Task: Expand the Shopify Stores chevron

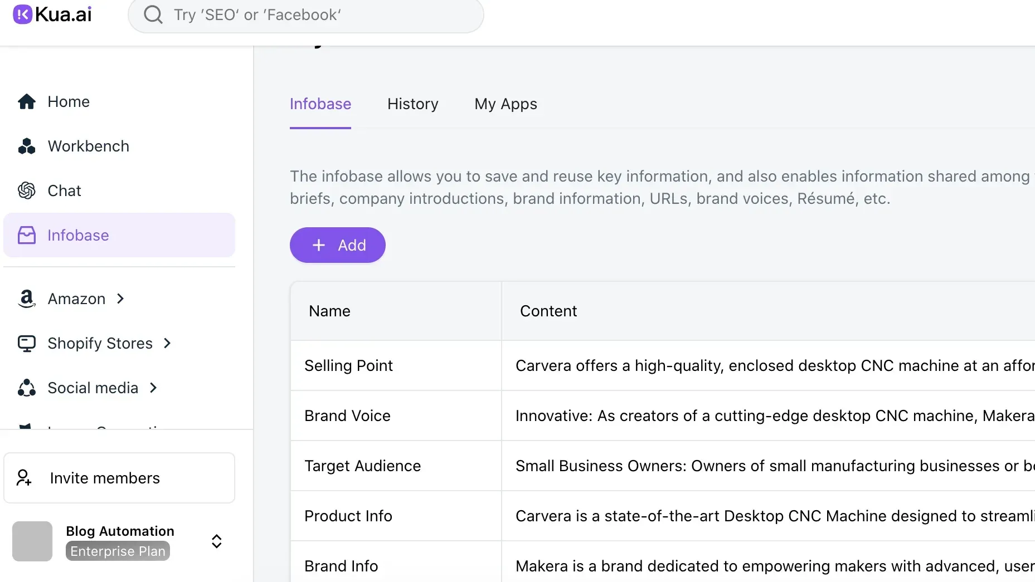Action: [x=167, y=344]
